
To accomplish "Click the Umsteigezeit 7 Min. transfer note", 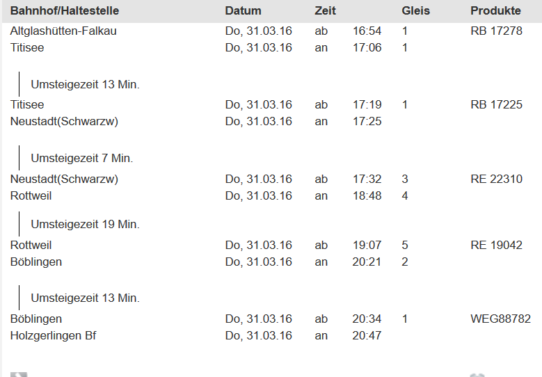I will [x=81, y=159].
